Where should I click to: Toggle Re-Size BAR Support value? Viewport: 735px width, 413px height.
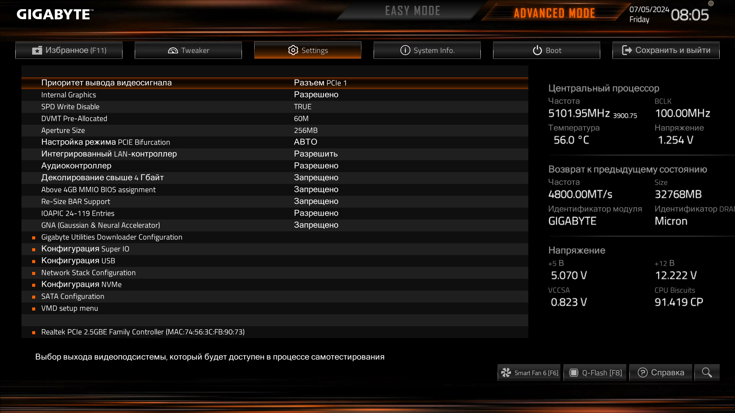(316, 202)
